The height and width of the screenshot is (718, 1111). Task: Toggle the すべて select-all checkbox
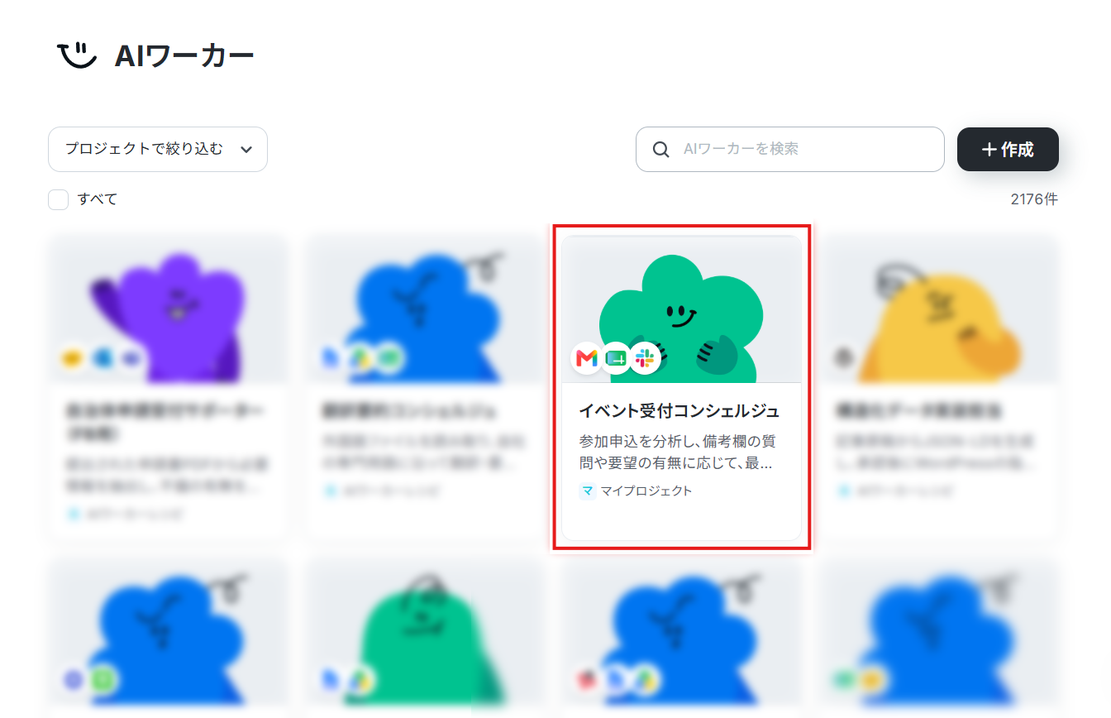click(58, 199)
